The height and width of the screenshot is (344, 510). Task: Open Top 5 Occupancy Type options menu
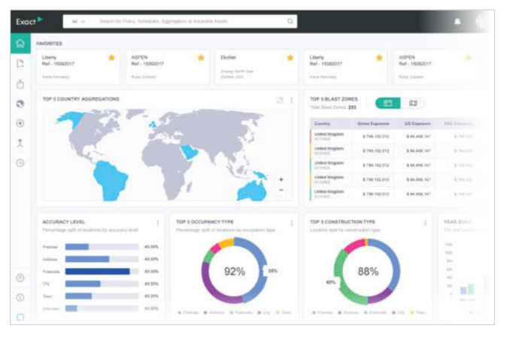(x=291, y=223)
